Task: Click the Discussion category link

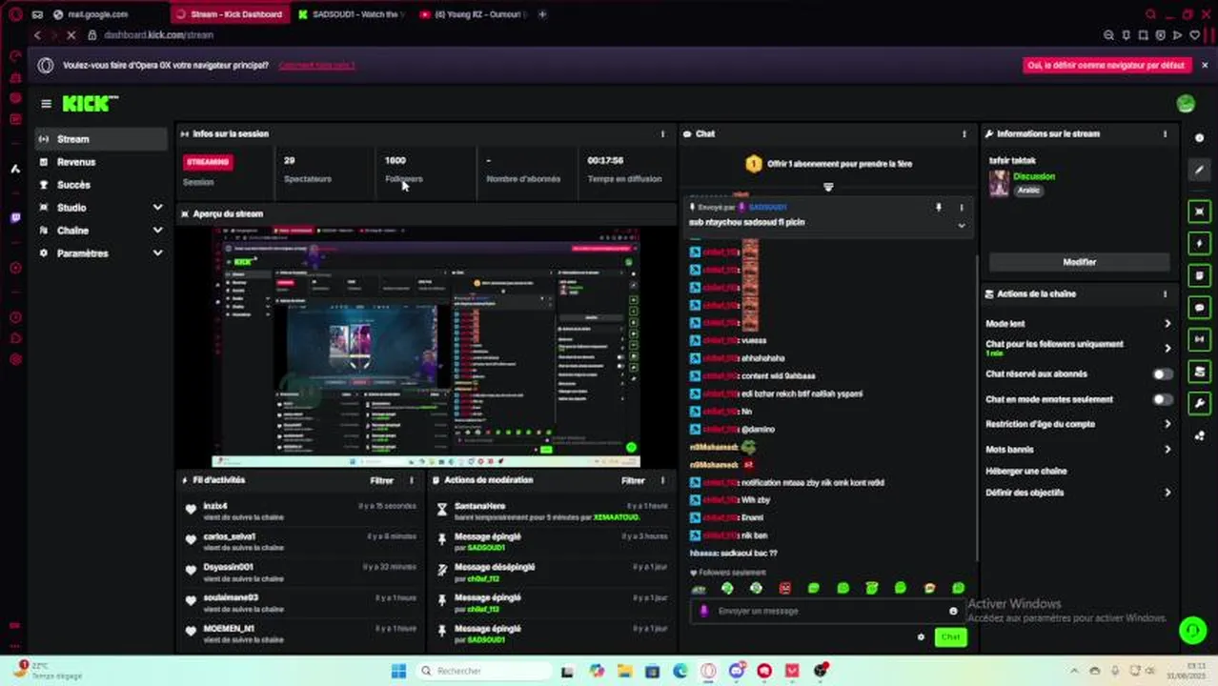Action: coord(1034,176)
